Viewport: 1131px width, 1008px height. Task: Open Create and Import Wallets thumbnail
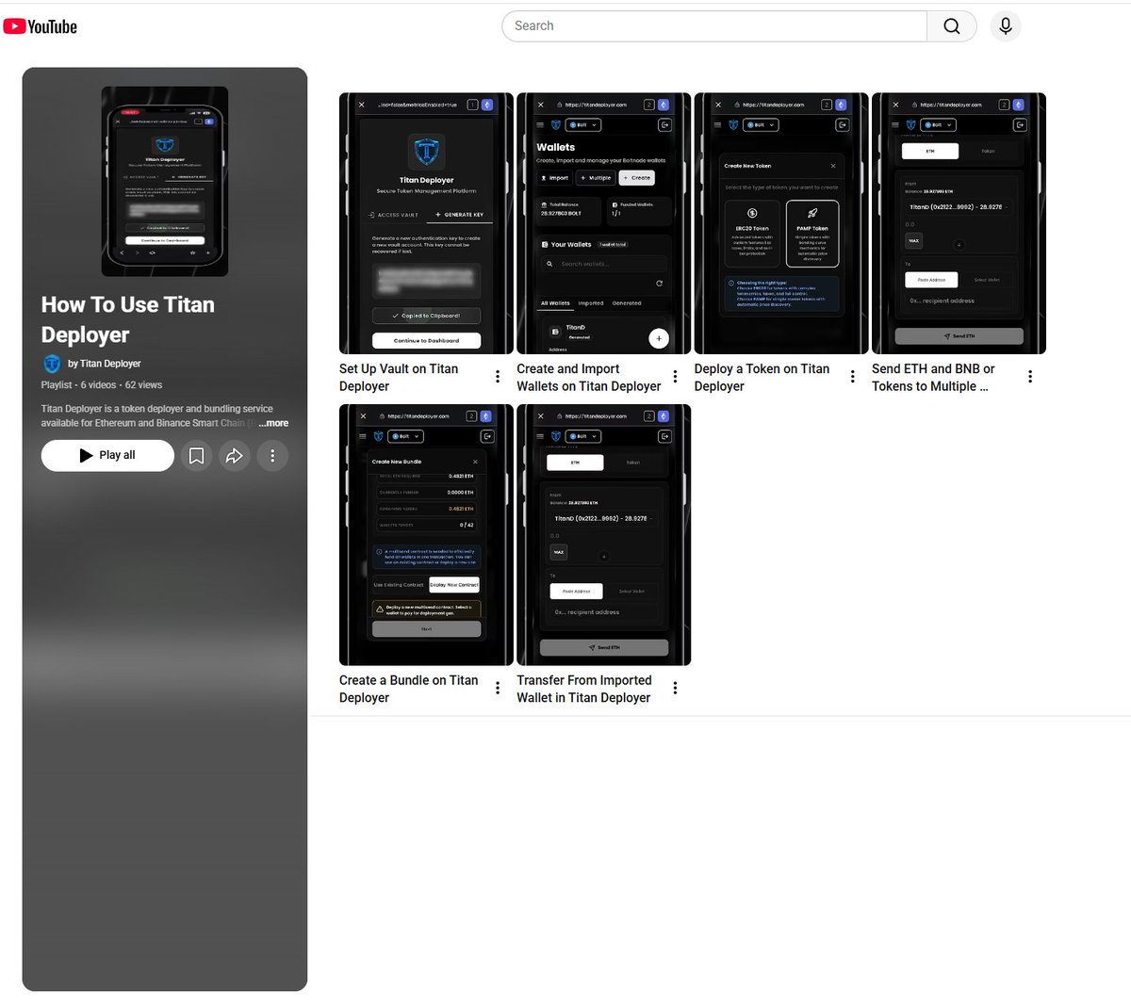(x=603, y=223)
